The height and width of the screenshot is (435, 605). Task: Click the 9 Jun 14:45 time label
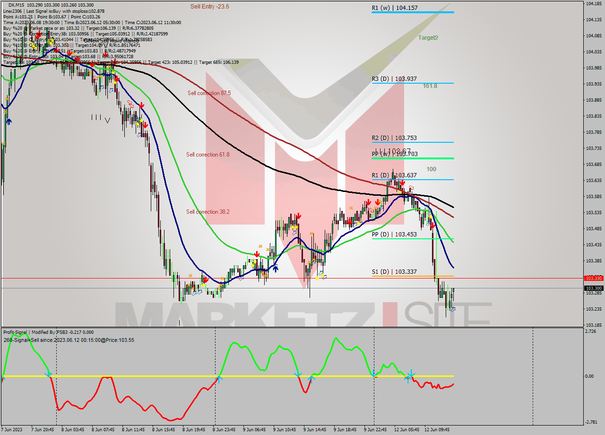(x=315, y=430)
